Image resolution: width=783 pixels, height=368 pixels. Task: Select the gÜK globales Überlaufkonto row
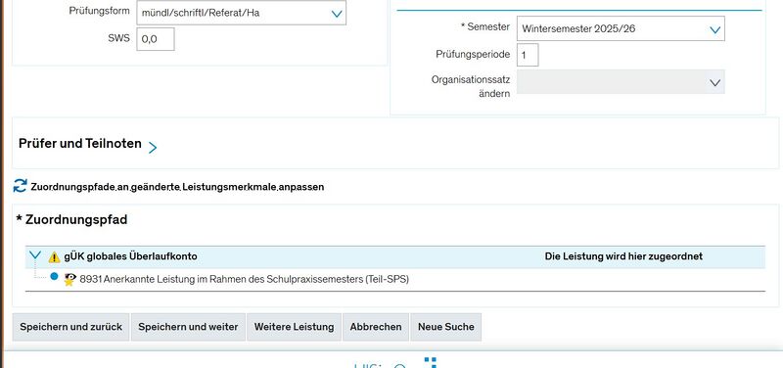coord(395,256)
